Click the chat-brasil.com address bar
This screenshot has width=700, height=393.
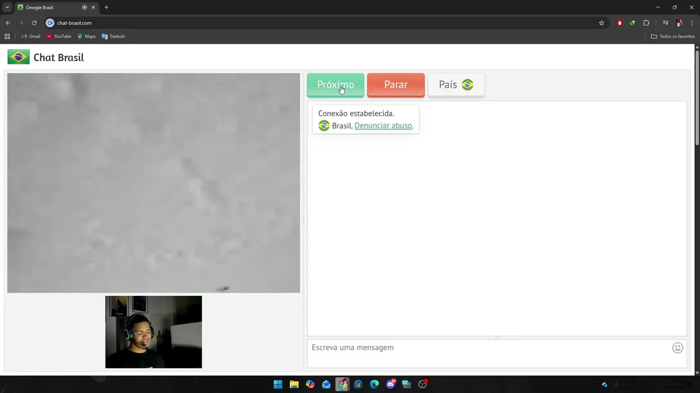point(323,23)
